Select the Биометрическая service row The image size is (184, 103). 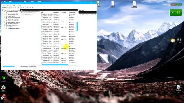tap(59, 19)
